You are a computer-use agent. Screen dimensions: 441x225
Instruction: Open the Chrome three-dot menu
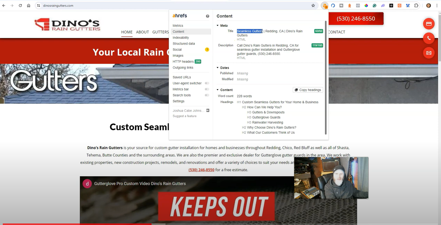[437, 6]
